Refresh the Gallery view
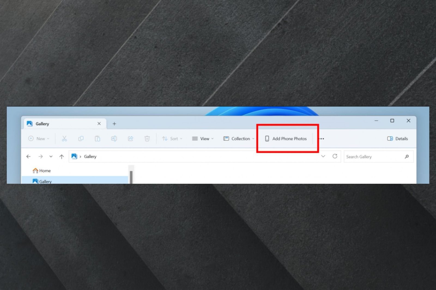Viewport: 436px width, 290px height. [335, 156]
